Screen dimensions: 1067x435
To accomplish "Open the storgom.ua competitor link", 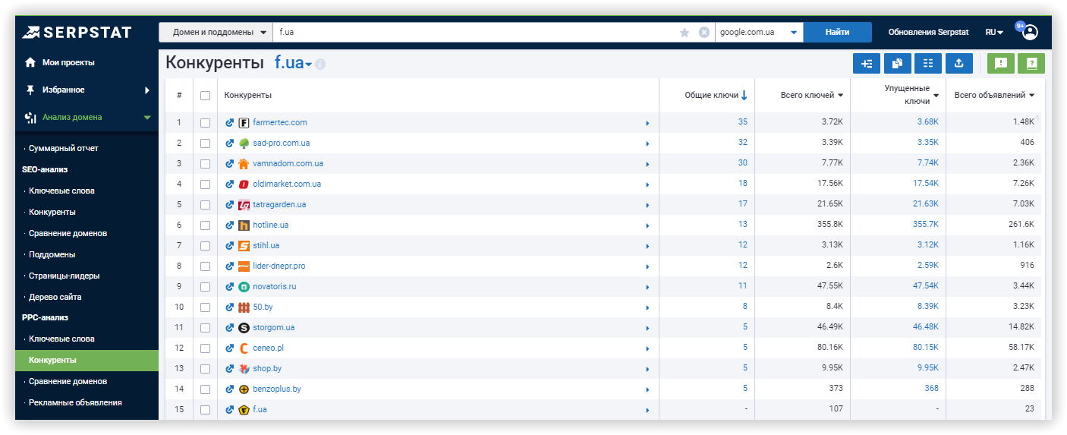I will 274,327.
